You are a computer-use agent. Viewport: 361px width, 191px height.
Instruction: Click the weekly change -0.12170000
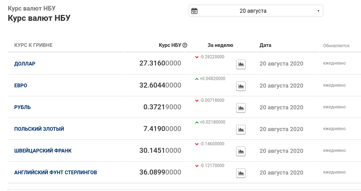click(212, 166)
